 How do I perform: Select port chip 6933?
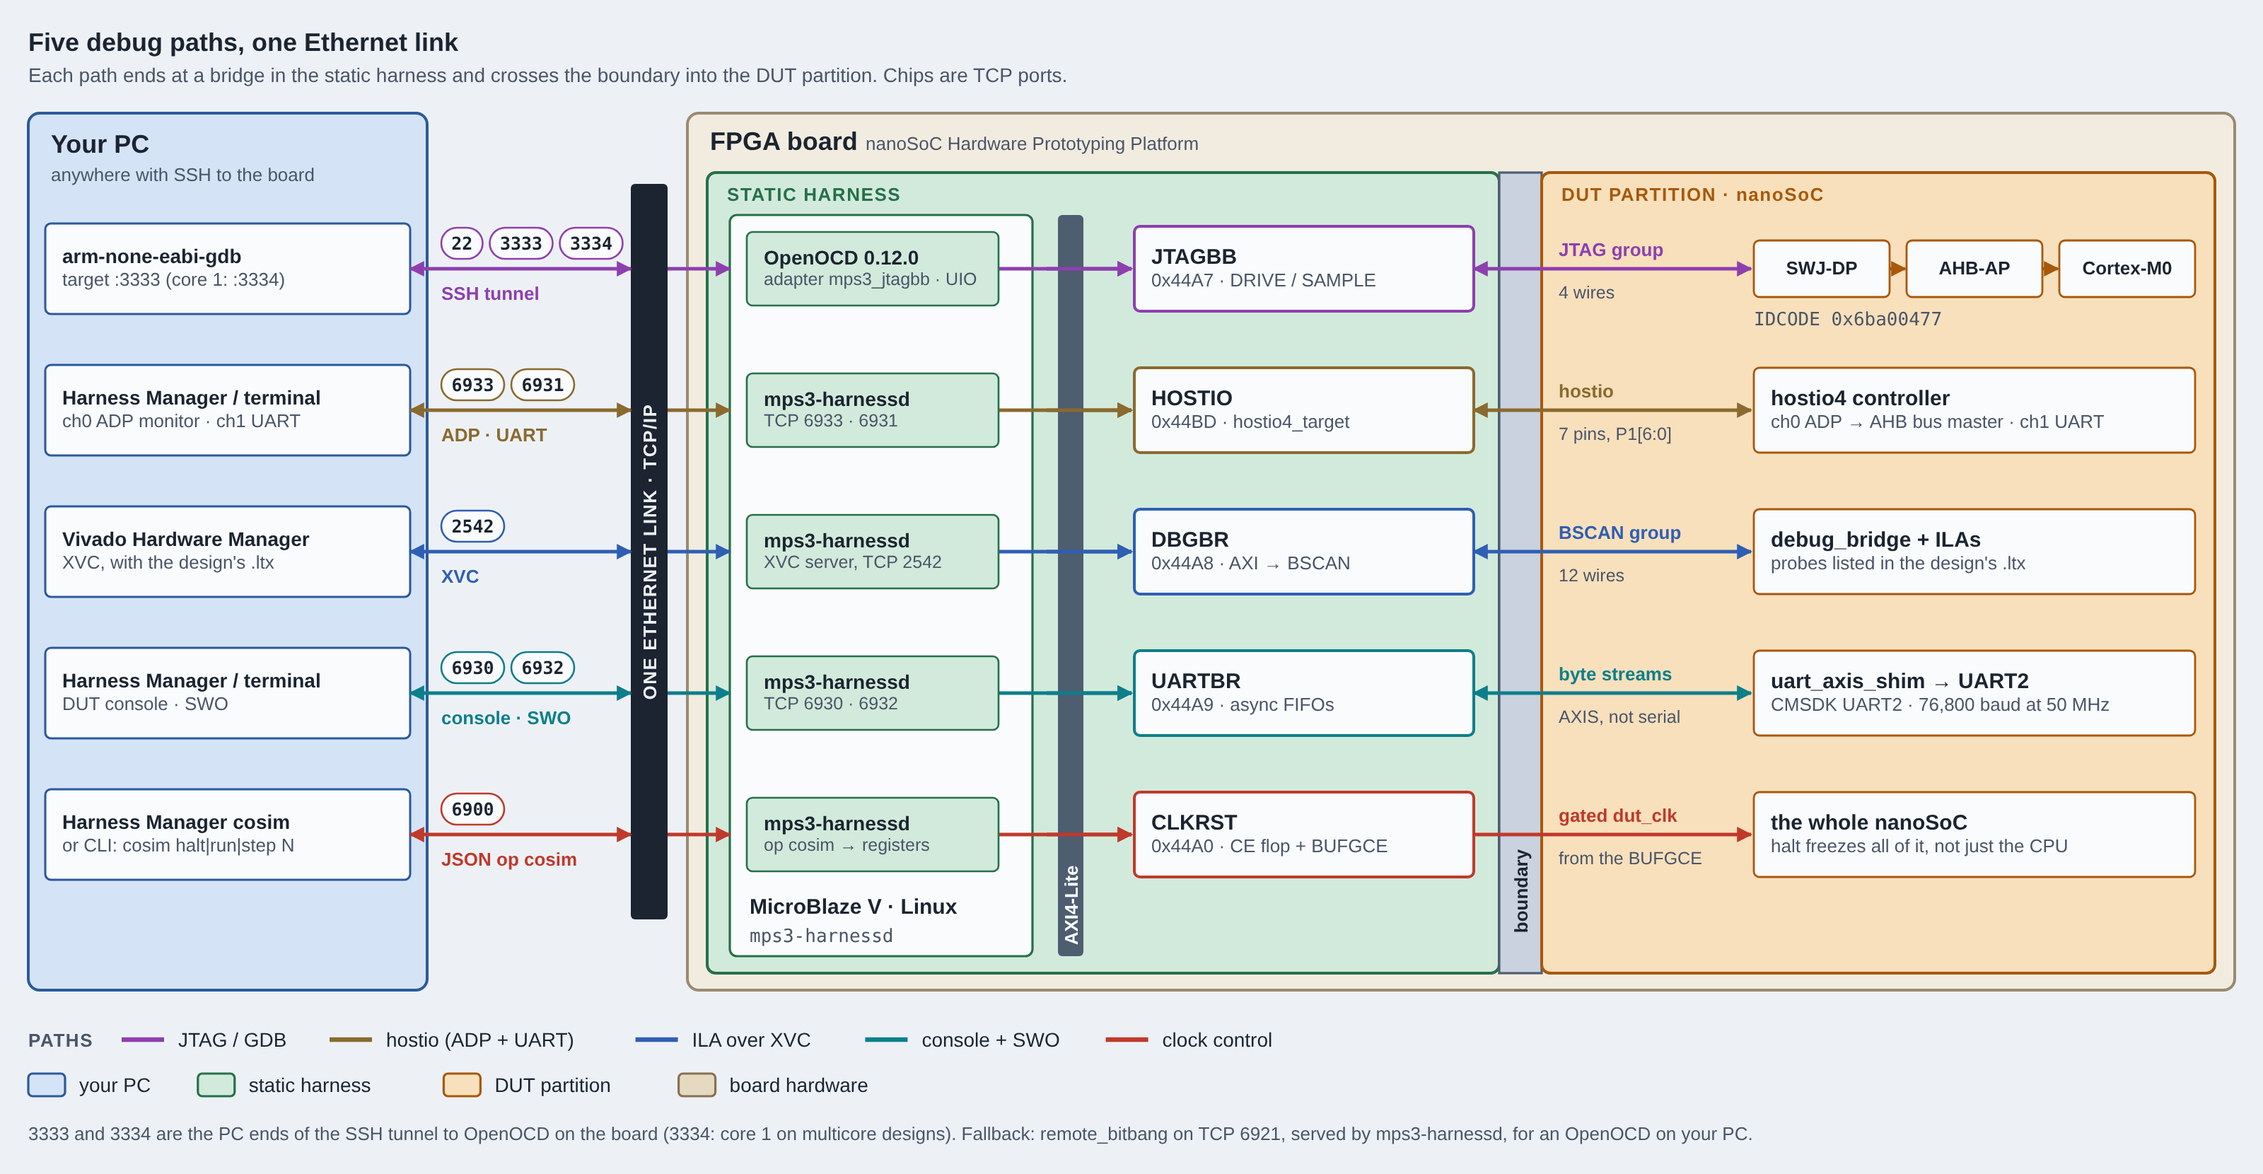point(472,385)
